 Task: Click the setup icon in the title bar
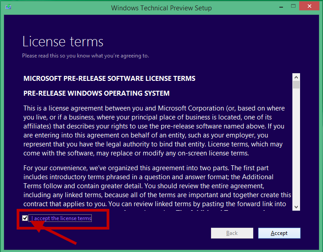[8, 7]
